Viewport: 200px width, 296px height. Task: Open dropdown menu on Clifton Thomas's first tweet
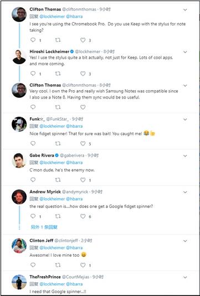click(185, 9)
